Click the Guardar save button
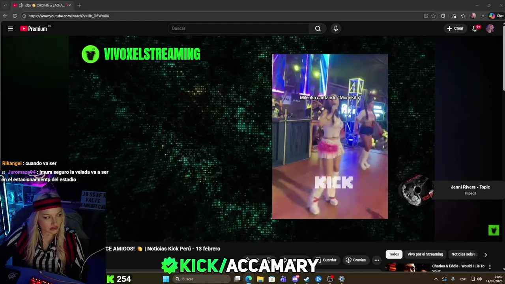505x284 pixels. point(326,260)
